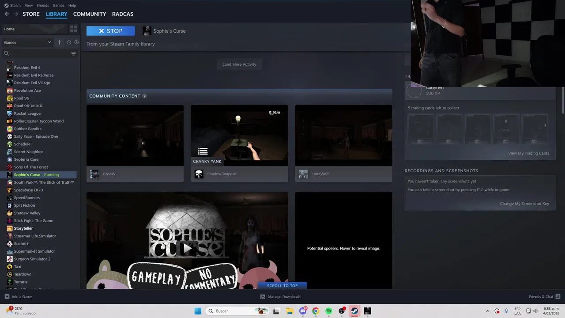
Task: Click SCROLL TO TOP button
Action: click(282, 286)
